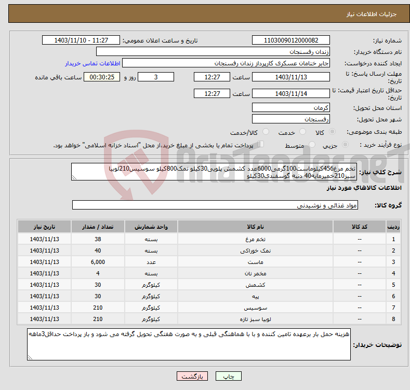The image size is (410, 390).
Task: Click the announcement date field 1403/11/10 - 11:27
Action: tap(81, 40)
